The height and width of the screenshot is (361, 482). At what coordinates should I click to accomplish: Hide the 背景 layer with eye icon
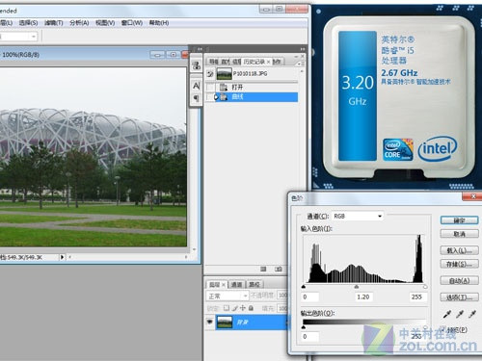[210, 322]
